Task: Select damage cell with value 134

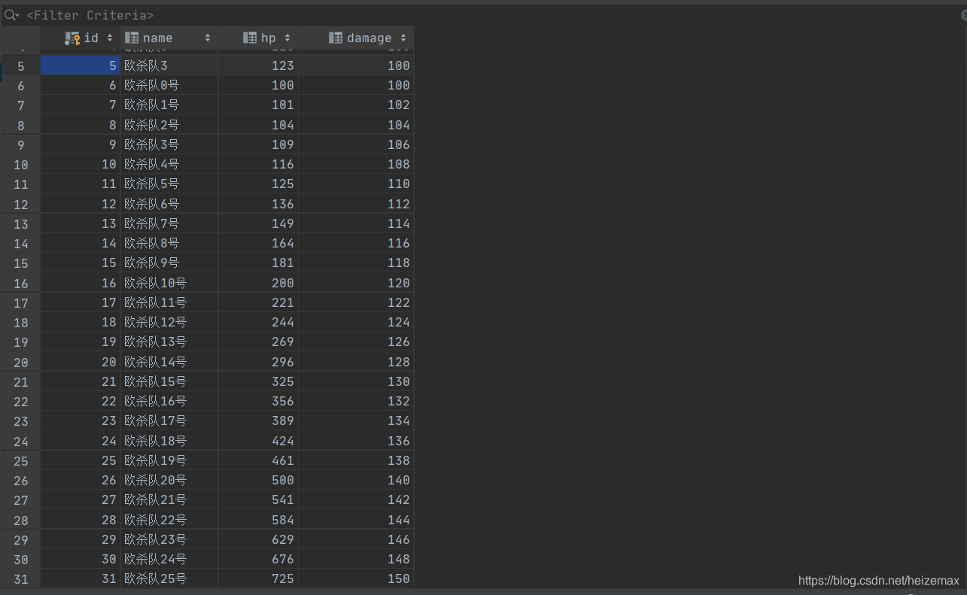Action: [356, 420]
